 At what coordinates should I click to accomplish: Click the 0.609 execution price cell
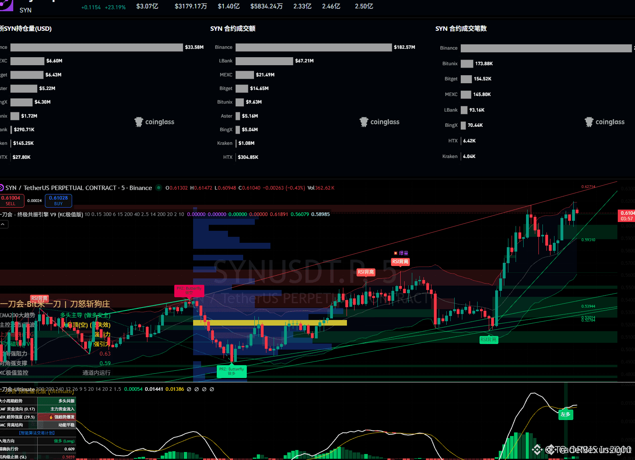pyautogui.click(x=56, y=449)
